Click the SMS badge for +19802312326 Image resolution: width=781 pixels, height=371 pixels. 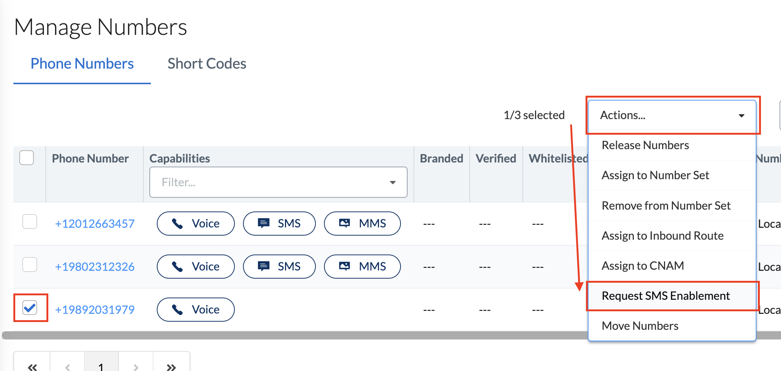(279, 266)
